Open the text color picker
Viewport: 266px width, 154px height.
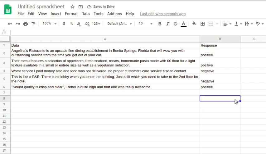click(184, 24)
